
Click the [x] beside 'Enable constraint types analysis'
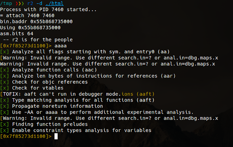4,130
